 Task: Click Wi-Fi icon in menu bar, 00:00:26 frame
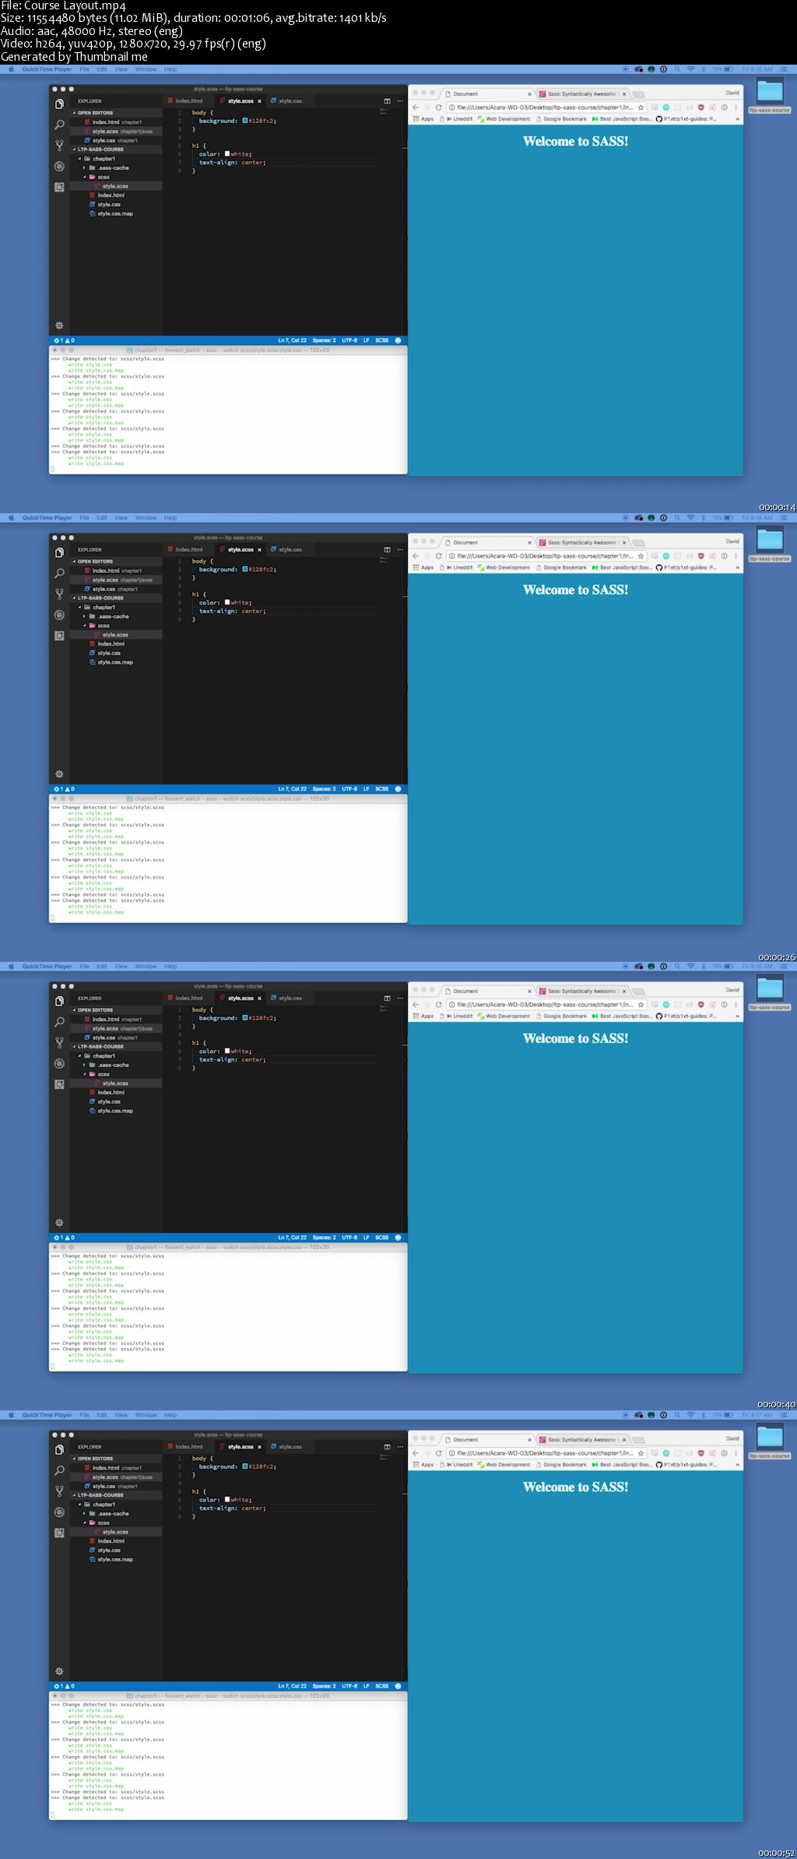pyautogui.click(x=690, y=518)
